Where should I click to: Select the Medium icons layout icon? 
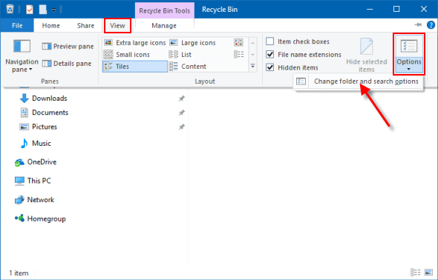click(238, 43)
